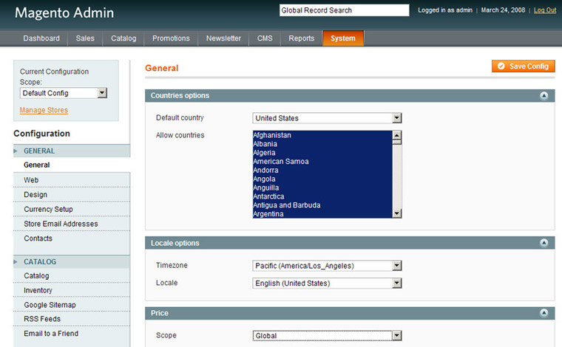Click the CATALOG group triangle arrow
The image size is (562, 347).
point(16,262)
